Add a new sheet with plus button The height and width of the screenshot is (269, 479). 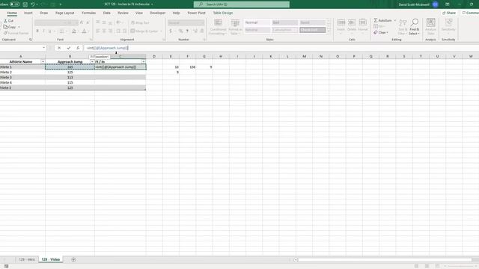(73, 259)
